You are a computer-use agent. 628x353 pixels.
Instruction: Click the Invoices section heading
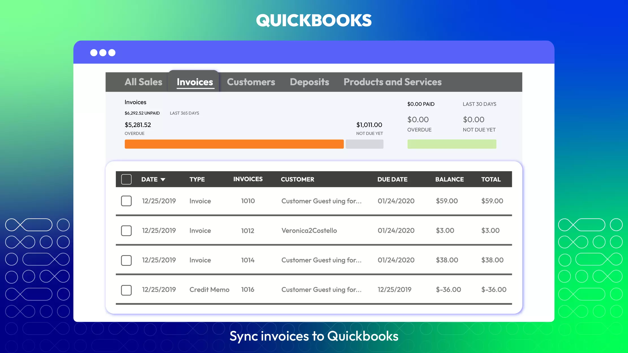(135, 102)
